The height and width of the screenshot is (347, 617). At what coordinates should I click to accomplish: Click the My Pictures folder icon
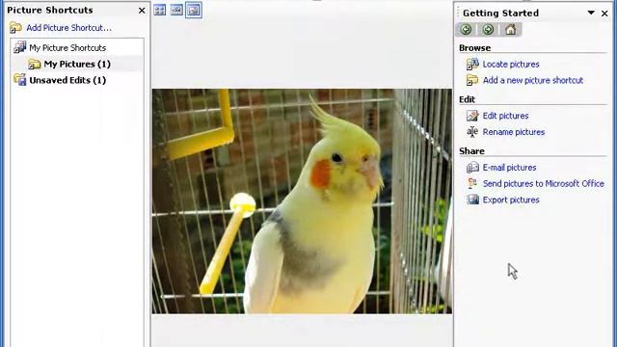[x=35, y=64]
